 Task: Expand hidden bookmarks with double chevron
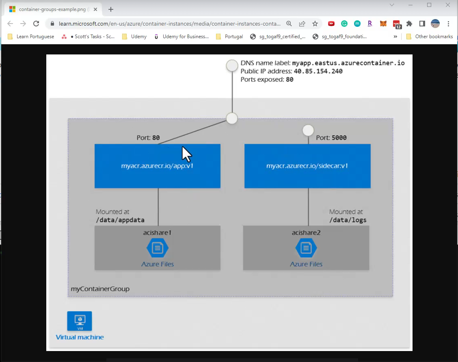click(x=395, y=37)
